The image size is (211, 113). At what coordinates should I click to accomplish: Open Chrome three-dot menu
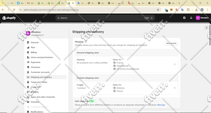point(208,10)
